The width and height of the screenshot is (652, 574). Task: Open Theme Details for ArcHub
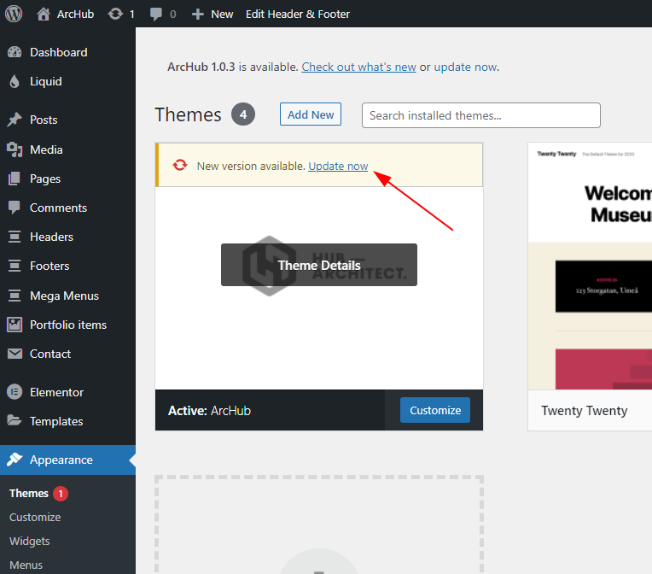(319, 265)
